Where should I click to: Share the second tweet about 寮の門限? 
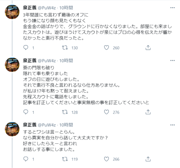point(148,112)
